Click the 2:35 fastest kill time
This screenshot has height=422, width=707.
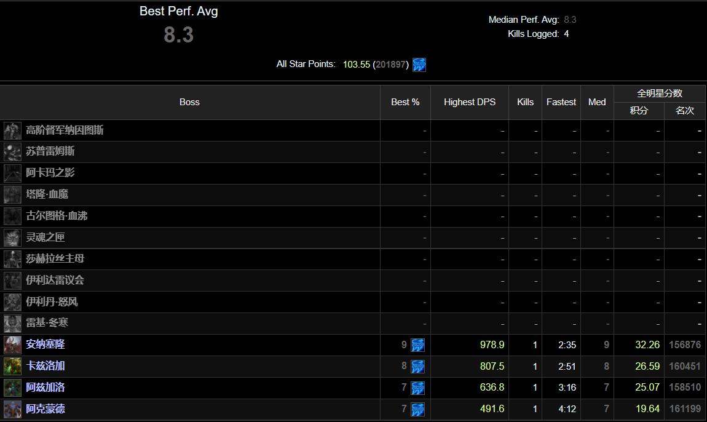tap(567, 345)
